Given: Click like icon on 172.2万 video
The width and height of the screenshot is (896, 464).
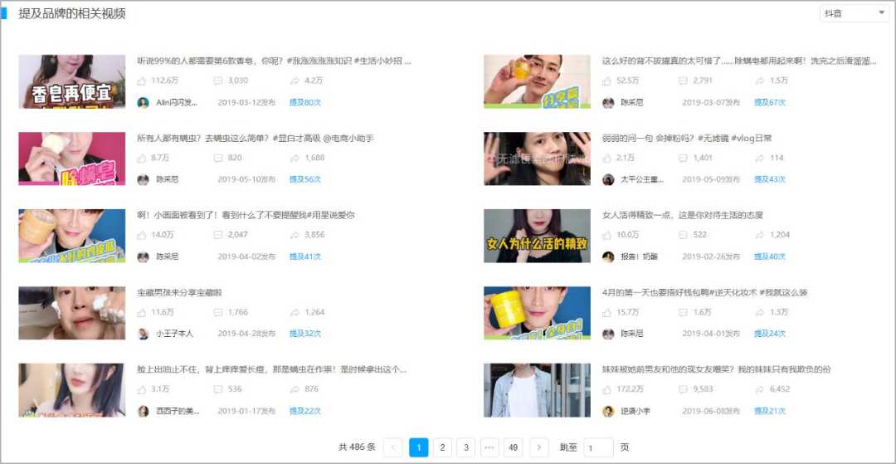Looking at the screenshot, I should tap(606, 389).
